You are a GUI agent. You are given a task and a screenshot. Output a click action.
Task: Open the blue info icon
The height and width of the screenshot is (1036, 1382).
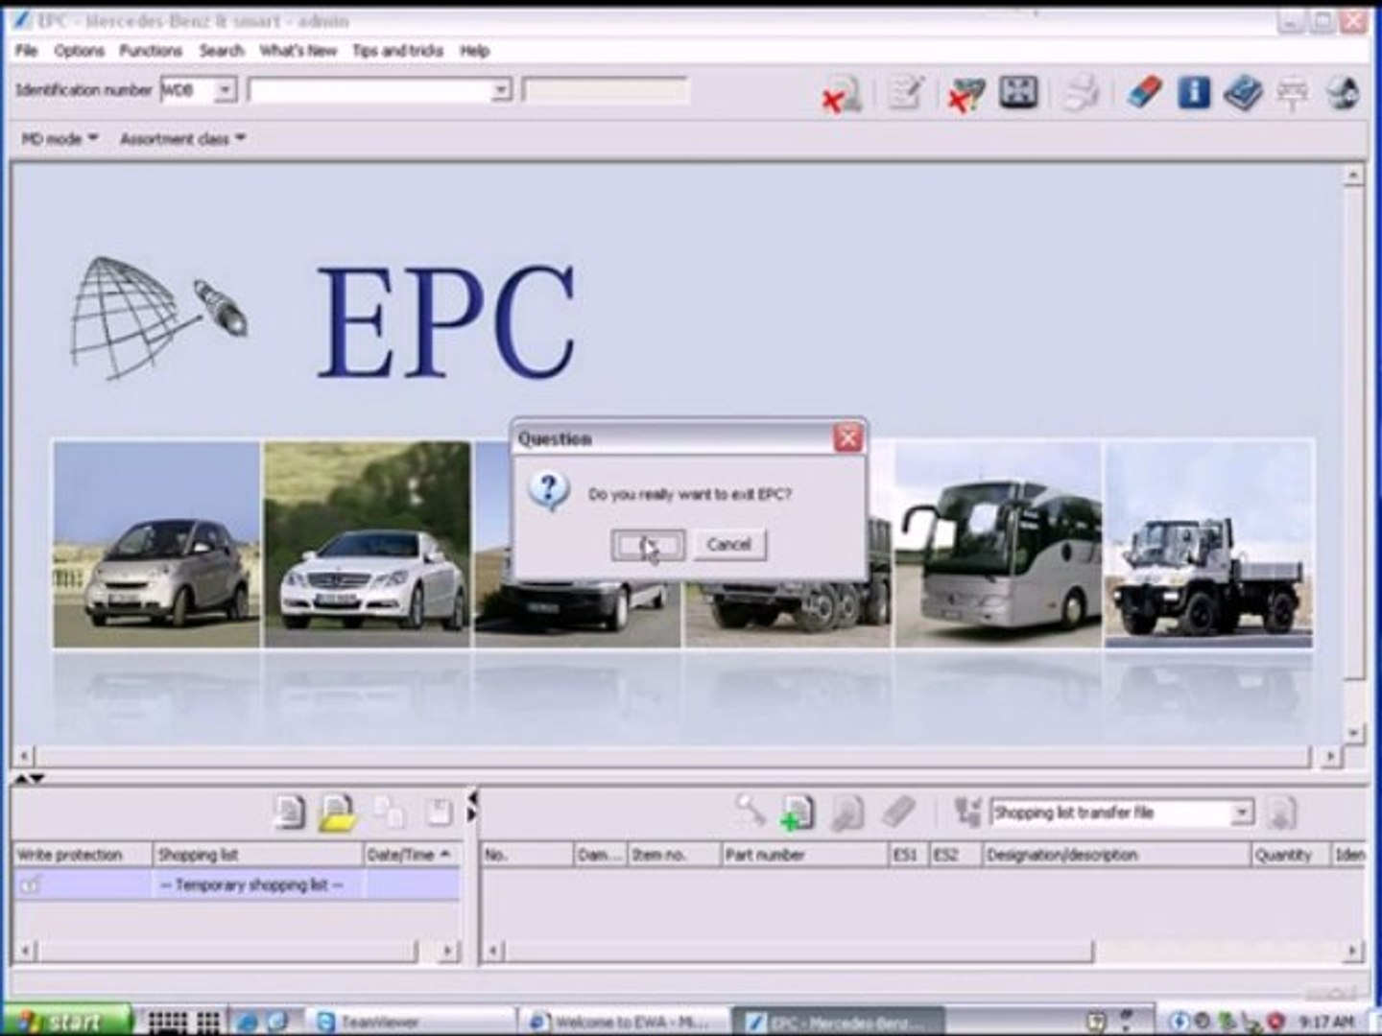click(1193, 92)
